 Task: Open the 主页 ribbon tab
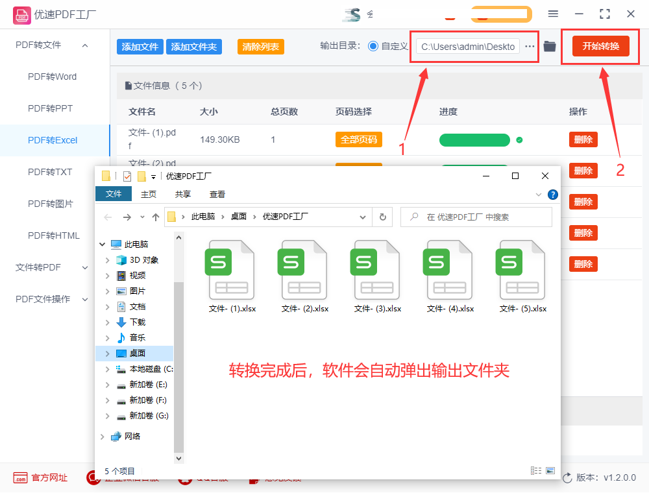coord(149,195)
